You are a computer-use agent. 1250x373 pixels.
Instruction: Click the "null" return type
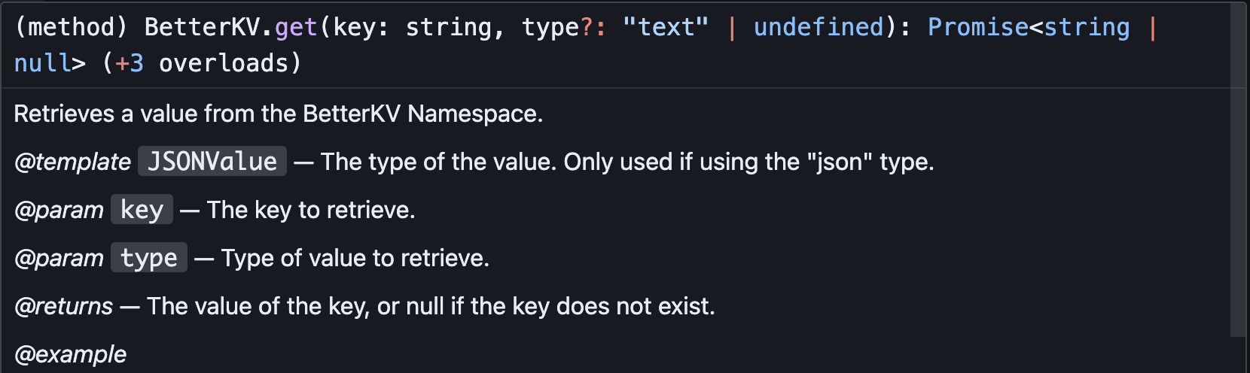pyautogui.click(x=42, y=63)
